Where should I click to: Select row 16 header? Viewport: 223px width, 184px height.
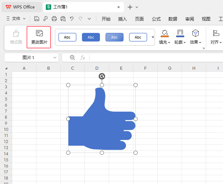[x=6, y=166]
